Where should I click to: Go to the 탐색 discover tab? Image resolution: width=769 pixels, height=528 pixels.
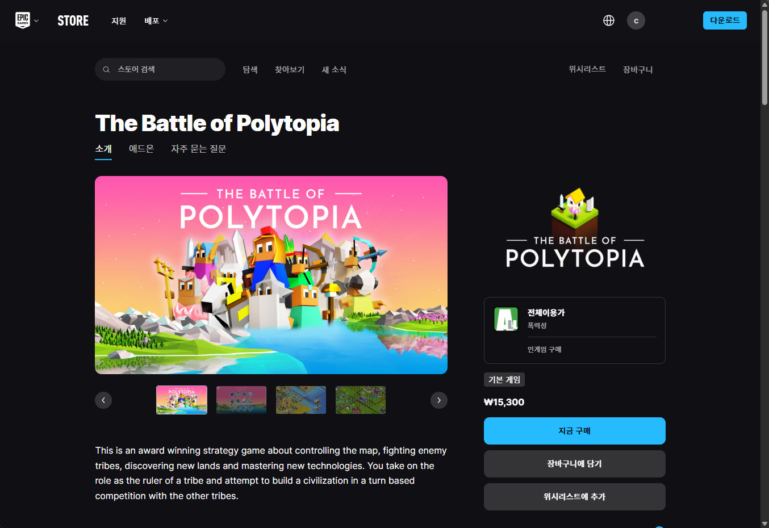coord(250,69)
